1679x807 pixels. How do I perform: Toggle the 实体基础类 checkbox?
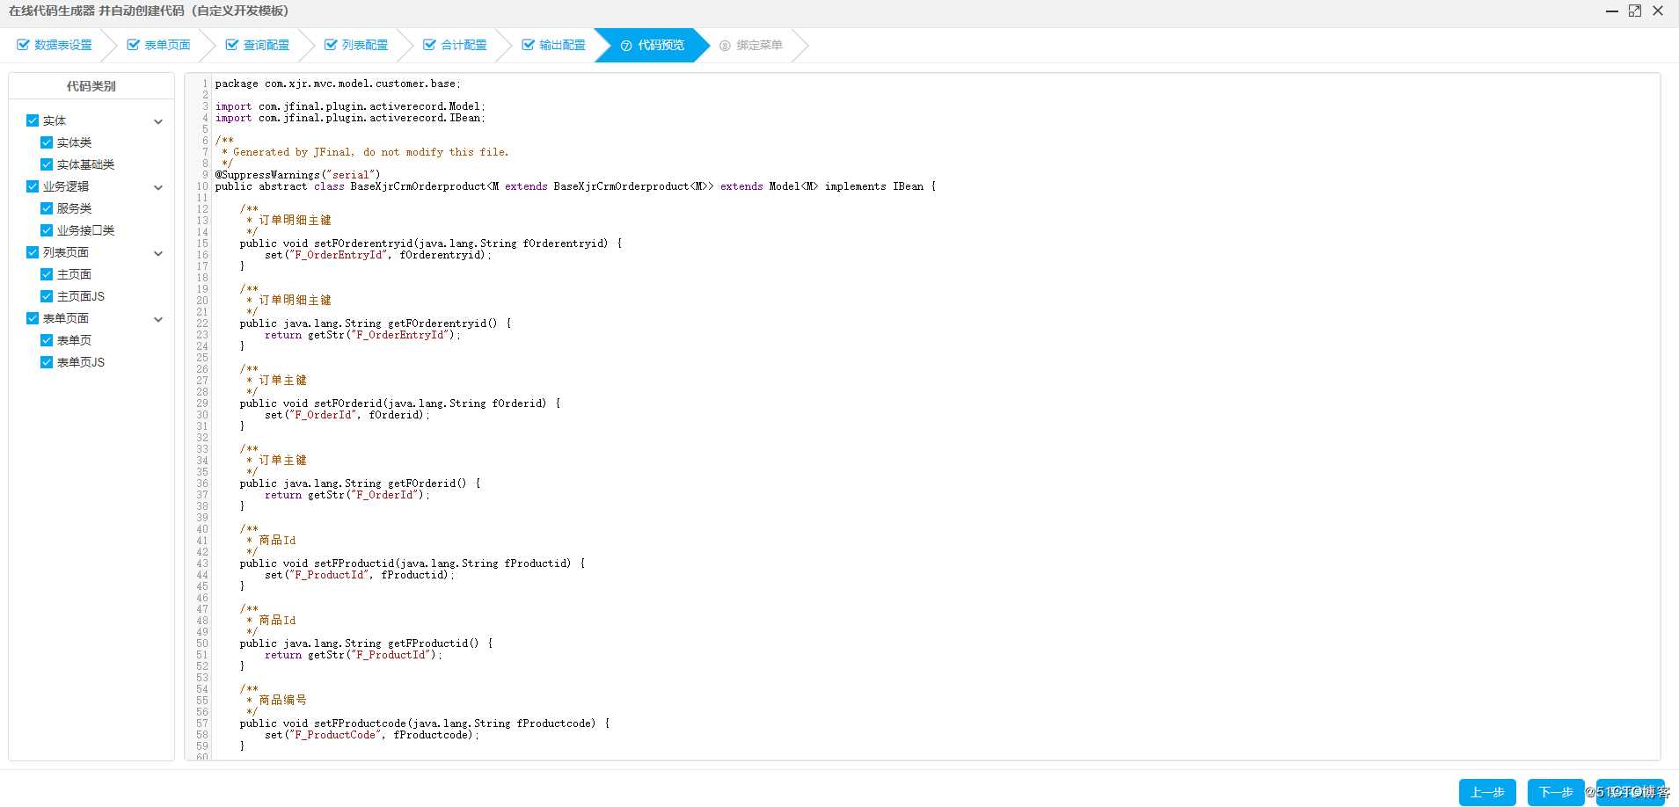47,164
